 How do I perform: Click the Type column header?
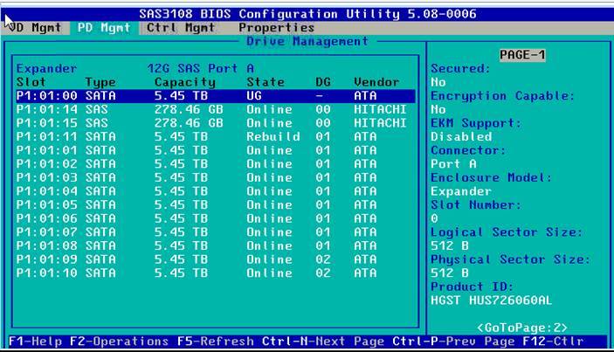100,82
